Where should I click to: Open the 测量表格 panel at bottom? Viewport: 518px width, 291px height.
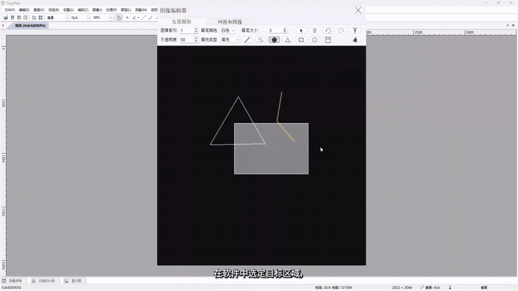click(12, 281)
